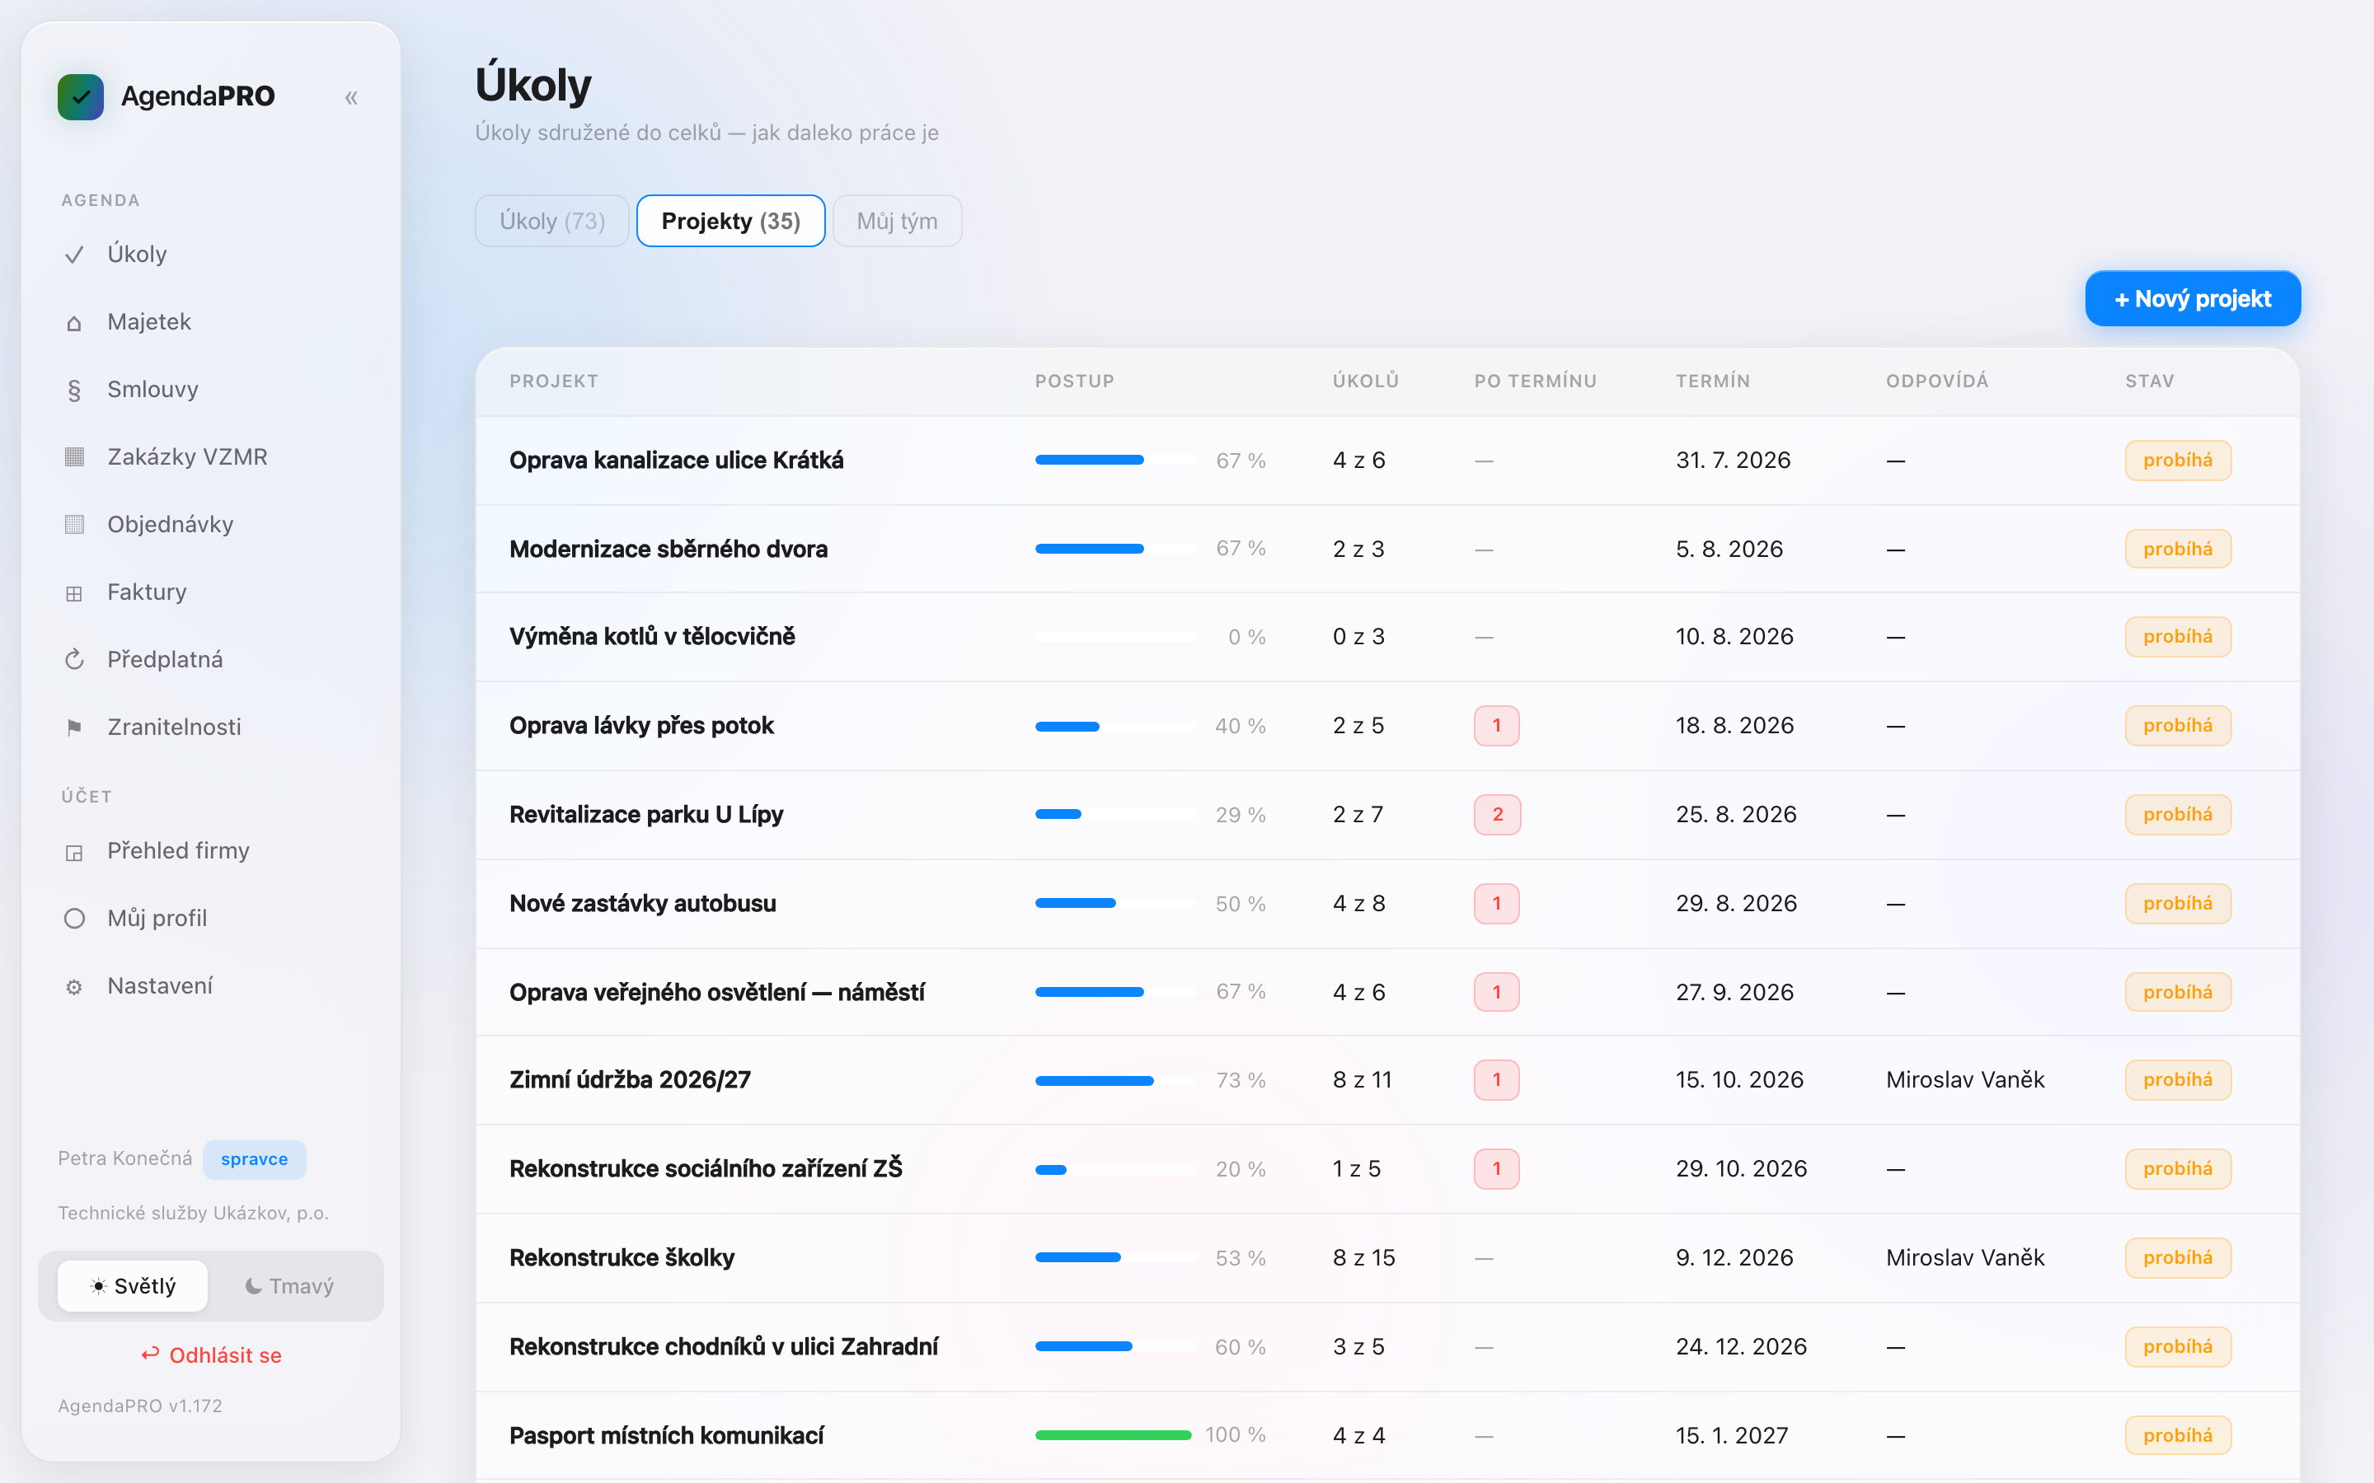Open project Revitalizace parku U Lípy
The width and height of the screenshot is (2374, 1483).
646,814
